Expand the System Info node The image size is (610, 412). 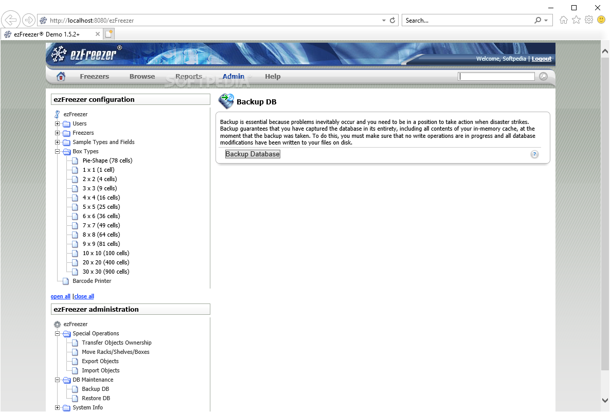pyautogui.click(x=57, y=408)
